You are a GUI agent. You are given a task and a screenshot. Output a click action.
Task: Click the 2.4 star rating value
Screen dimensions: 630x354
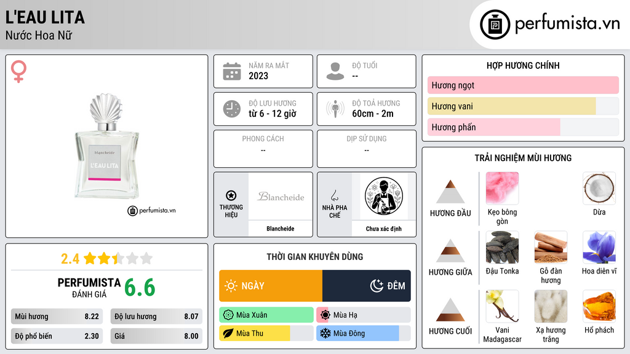[70, 259]
